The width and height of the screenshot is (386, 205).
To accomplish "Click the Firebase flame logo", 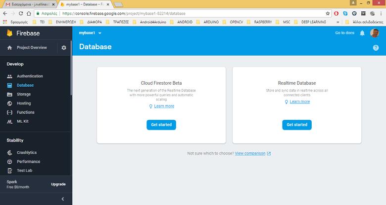I will (9, 33).
